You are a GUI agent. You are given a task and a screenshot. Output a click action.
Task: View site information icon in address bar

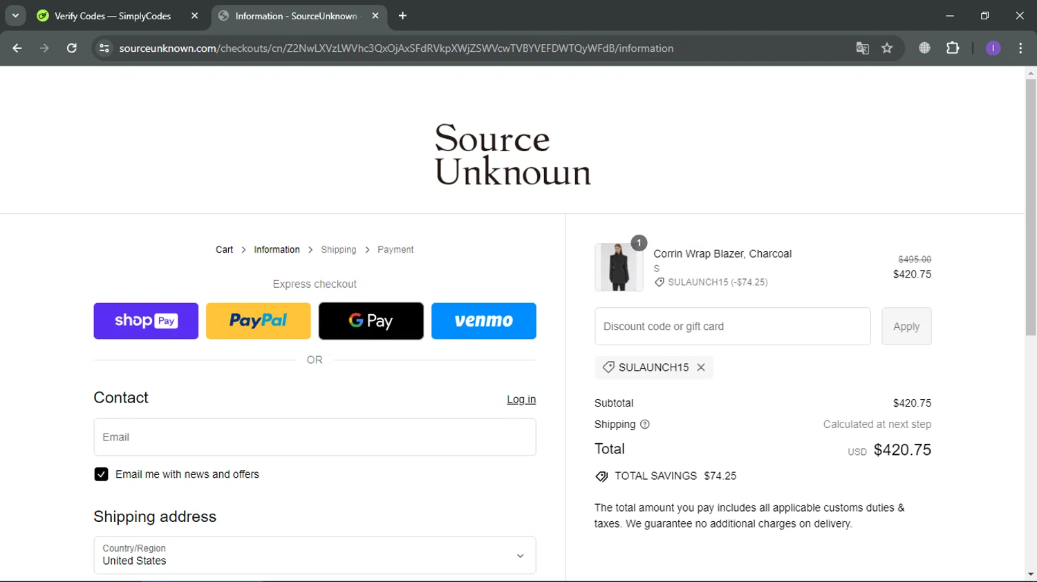click(104, 48)
